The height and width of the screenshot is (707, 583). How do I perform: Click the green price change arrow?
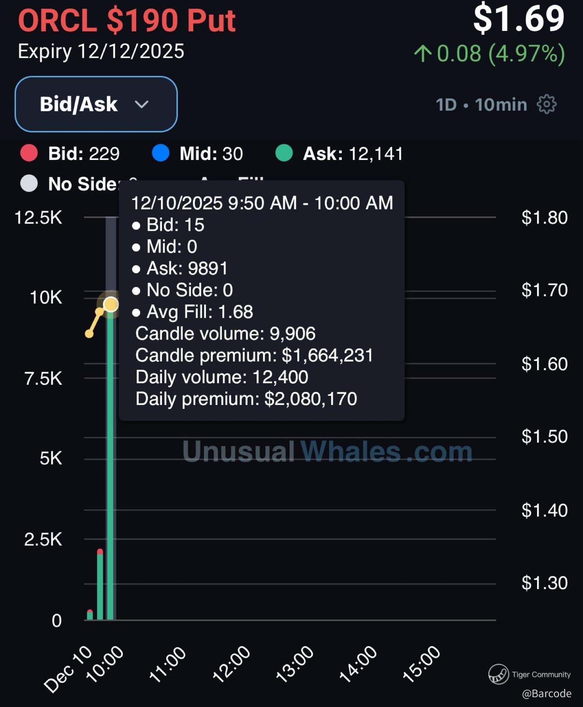[422, 53]
